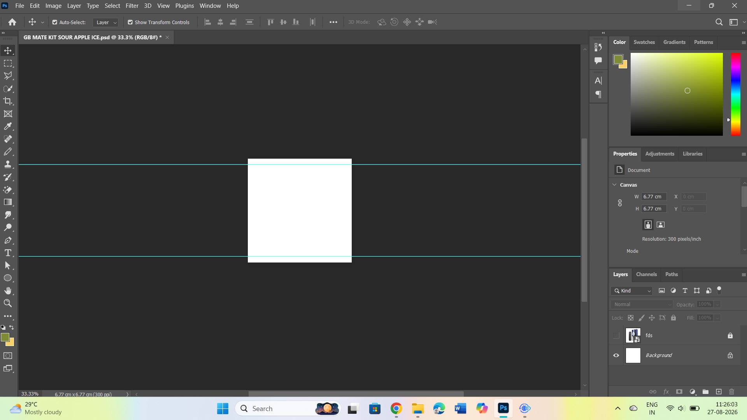Viewport: 747px width, 420px height.
Task: Activate the Hand tool
Action: pos(8,290)
